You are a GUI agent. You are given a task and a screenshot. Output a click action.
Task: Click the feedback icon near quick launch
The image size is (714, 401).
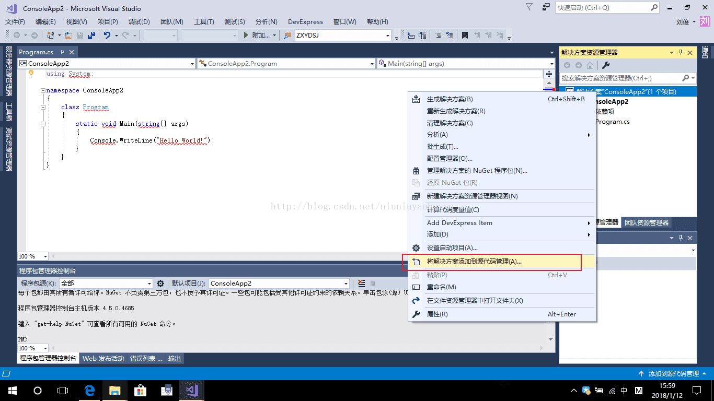click(546, 7)
